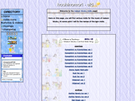Click the hoshinomori - eki title
Image resolution: width=135 pixels, height=101 pixels.
click(75, 5)
